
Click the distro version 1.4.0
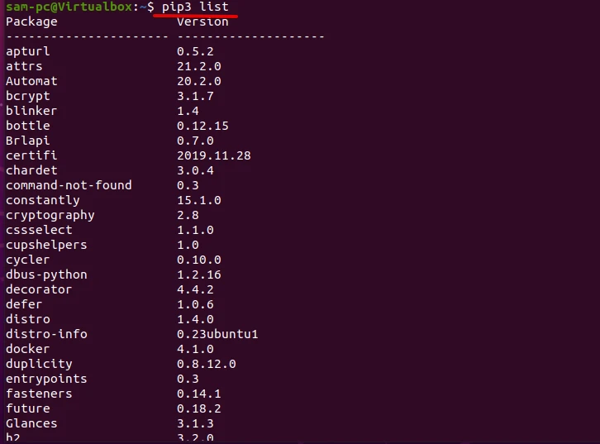click(195, 320)
